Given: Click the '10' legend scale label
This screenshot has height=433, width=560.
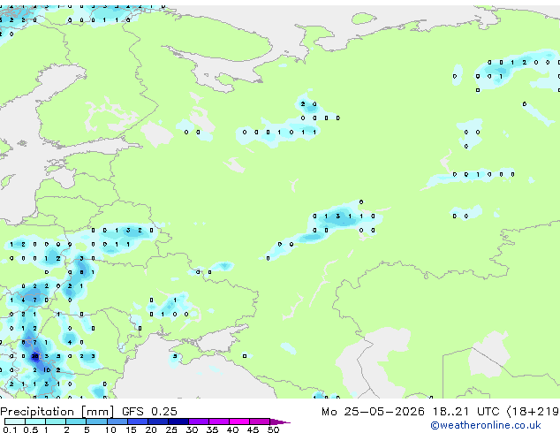Looking at the screenshot, I should 110,429.
